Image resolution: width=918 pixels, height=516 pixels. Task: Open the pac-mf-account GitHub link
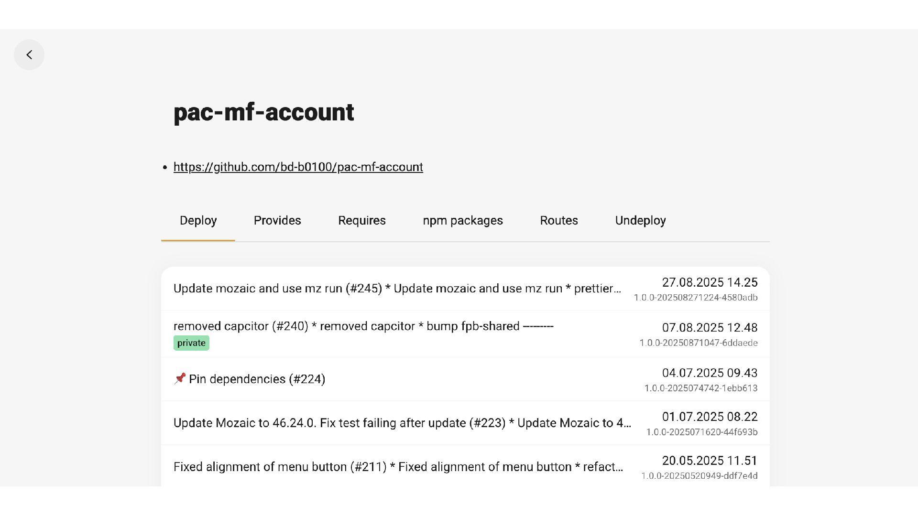[x=298, y=167]
